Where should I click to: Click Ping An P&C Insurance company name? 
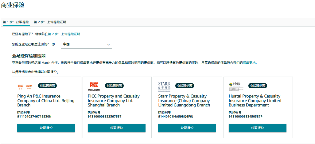tap(46, 101)
